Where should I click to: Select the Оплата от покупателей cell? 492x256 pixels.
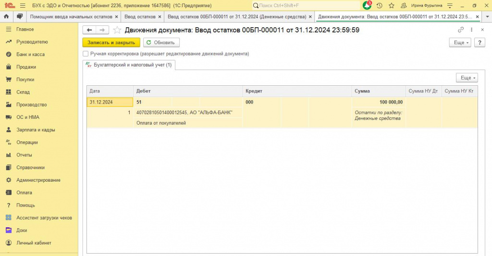[x=188, y=123]
